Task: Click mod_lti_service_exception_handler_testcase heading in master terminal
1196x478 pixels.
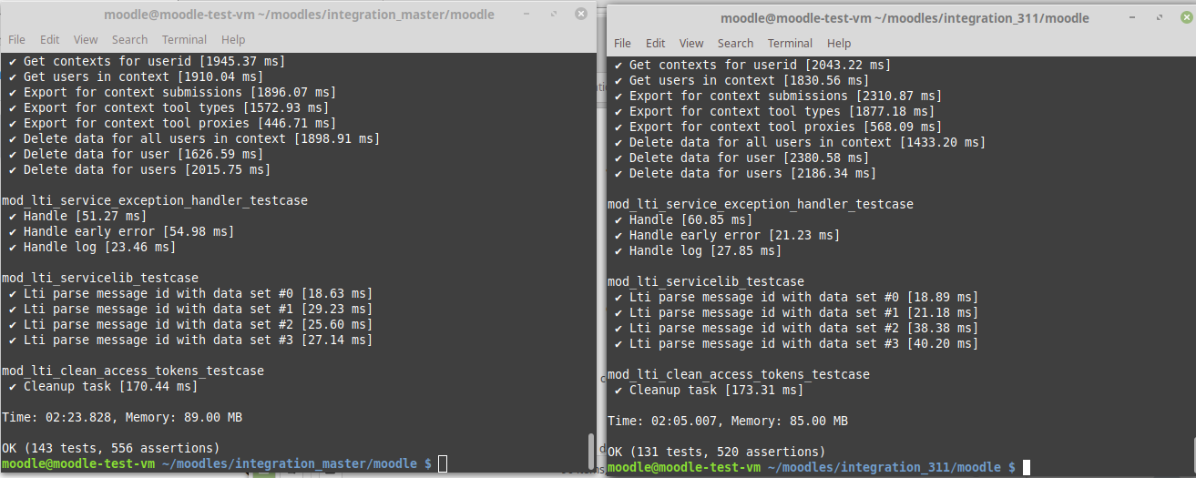Action: 155,200
